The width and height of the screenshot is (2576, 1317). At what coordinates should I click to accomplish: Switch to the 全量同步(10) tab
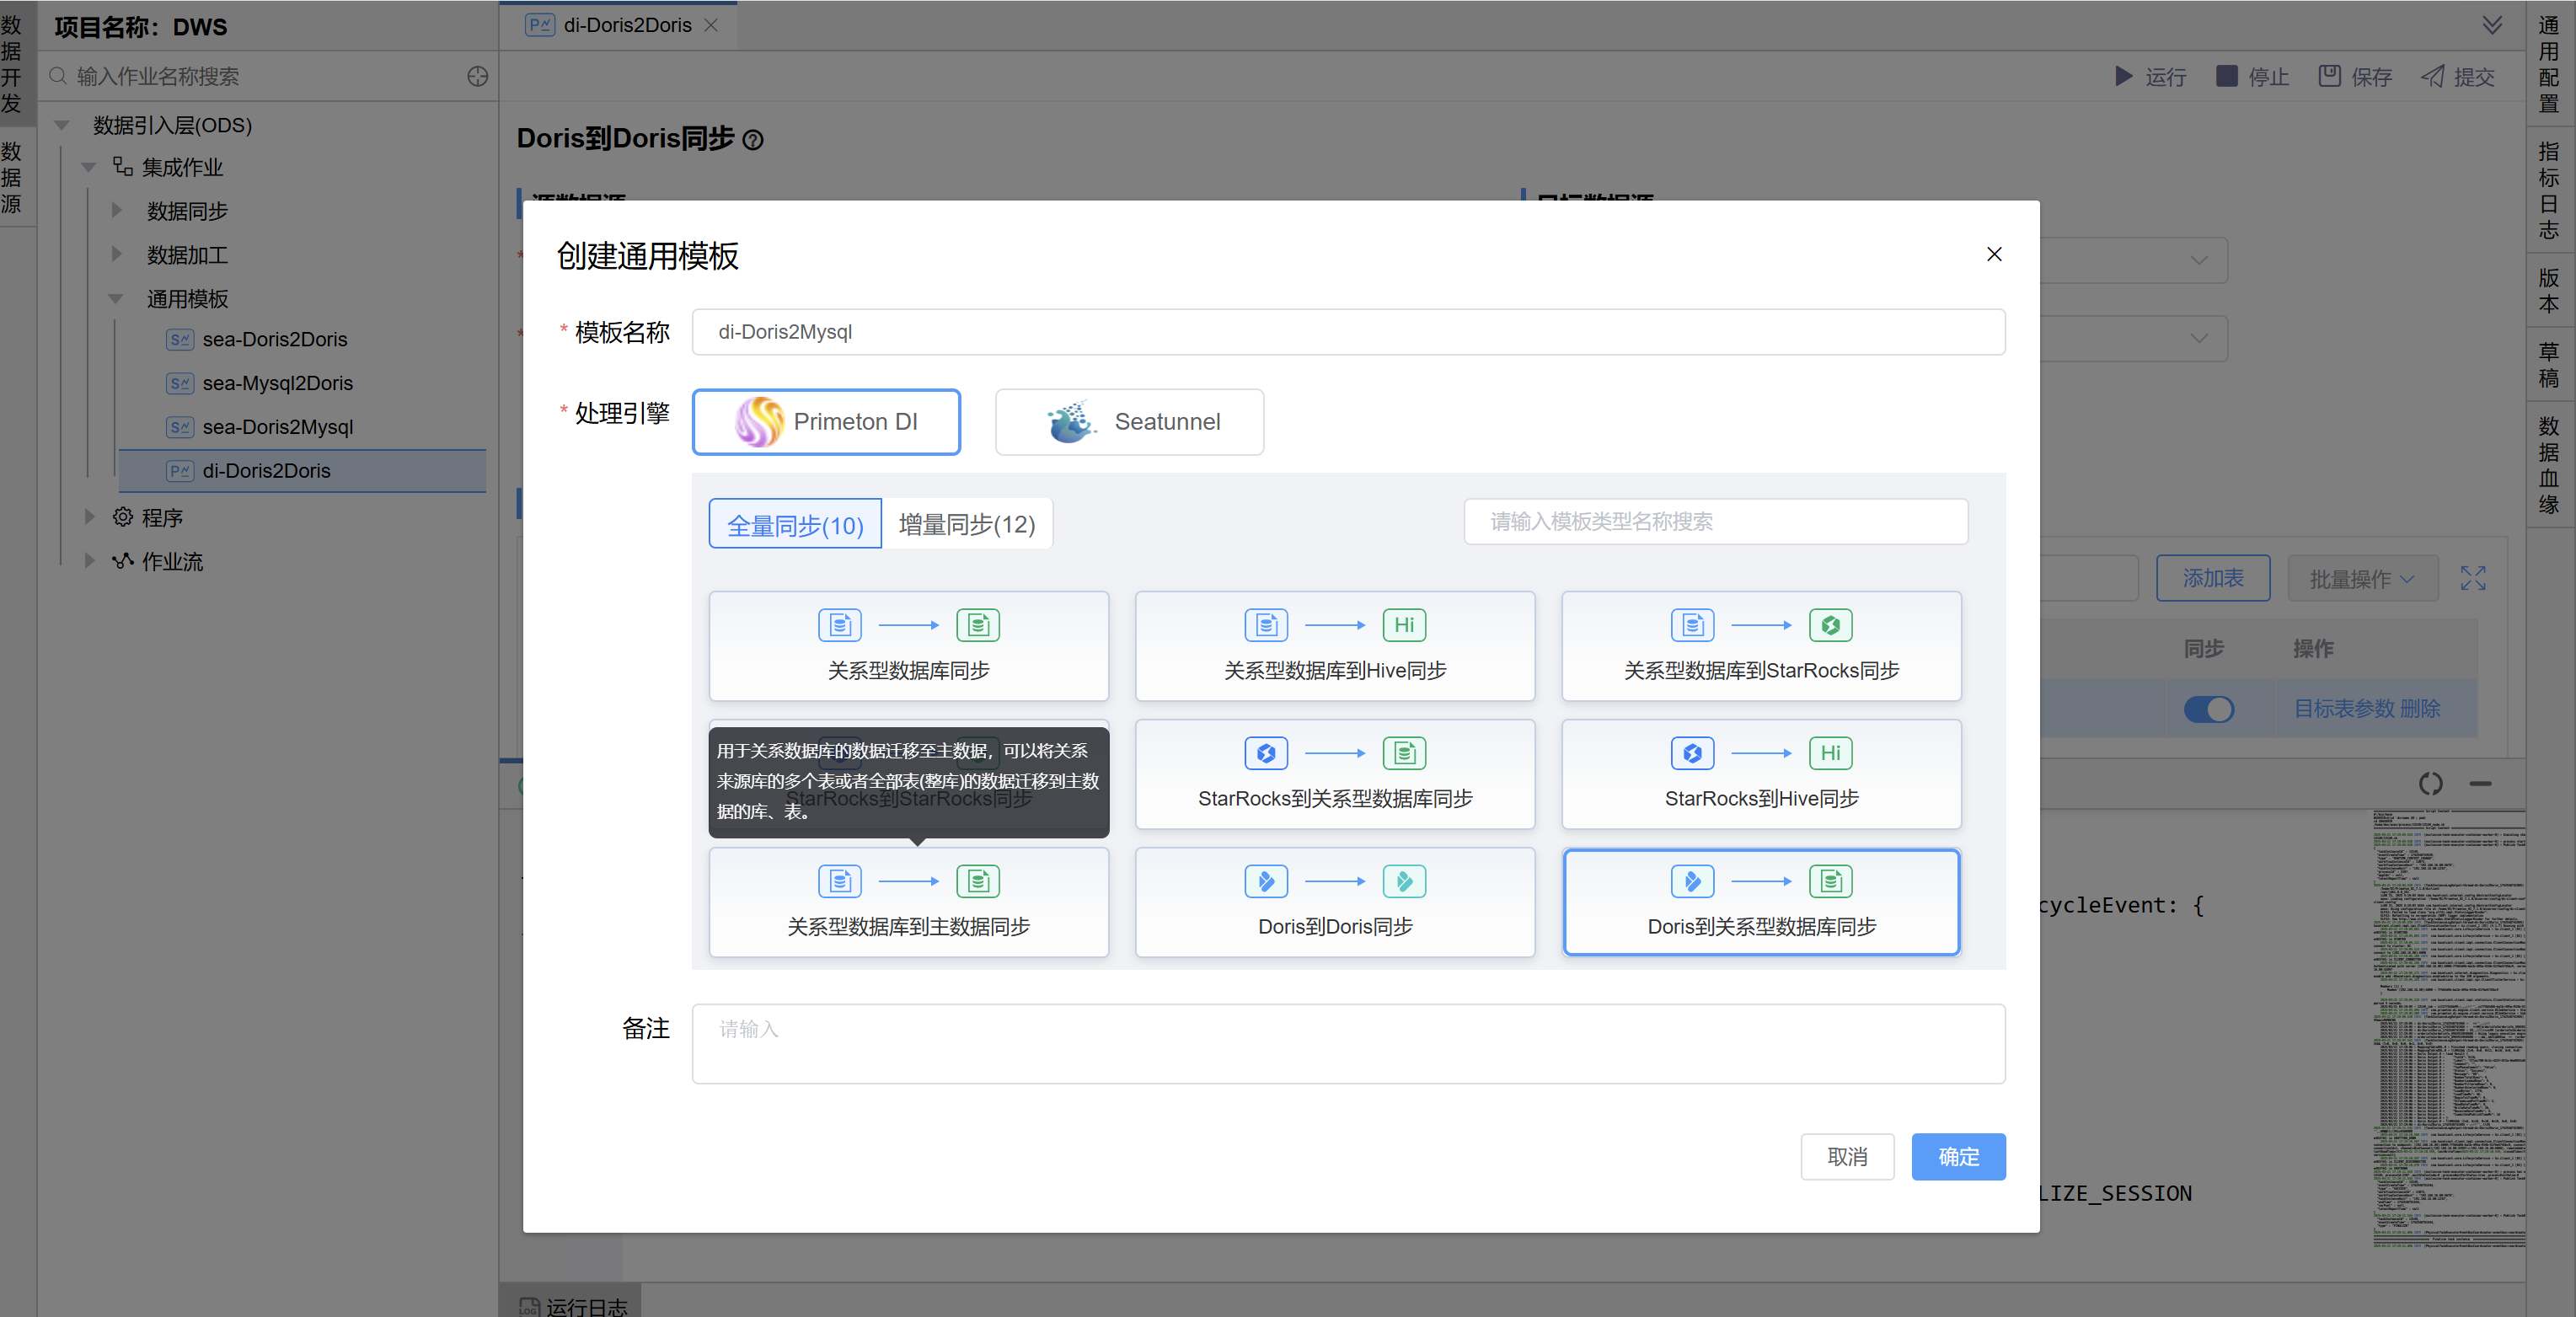pyautogui.click(x=795, y=524)
